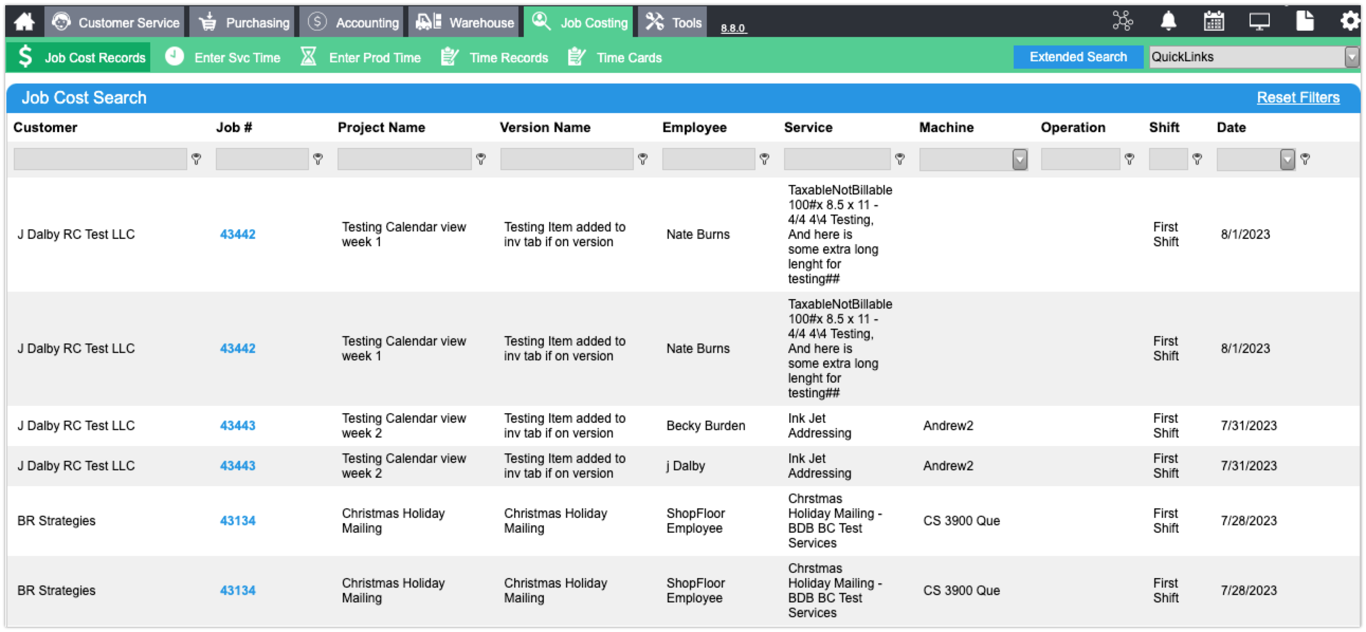The height and width of the screenshot is (632, 1366).
Task: Open Time Records submenu
Action: pyautogui.click(x=495, y=57)
